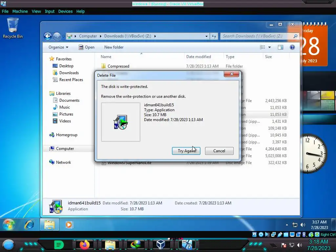Expand breadcrumb arrow after Downloads (Z:)
The image size is (336, 252).
coord(155,36)
